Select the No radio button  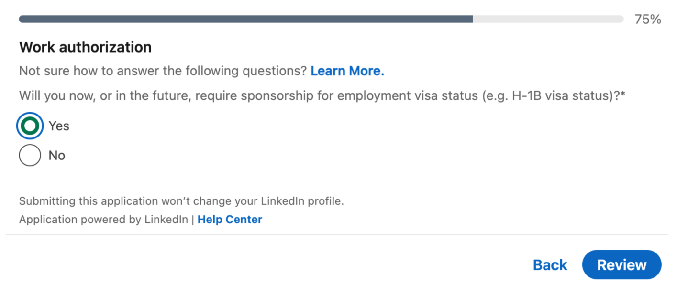click(x=30, y=156)
